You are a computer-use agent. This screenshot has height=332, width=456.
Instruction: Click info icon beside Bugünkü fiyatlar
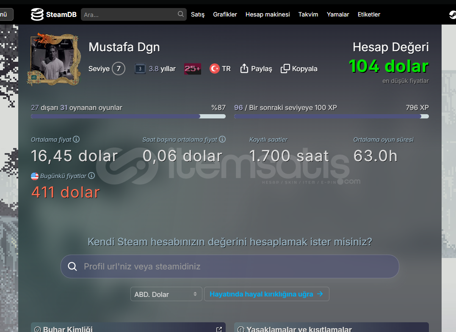(x=91, y=176)
